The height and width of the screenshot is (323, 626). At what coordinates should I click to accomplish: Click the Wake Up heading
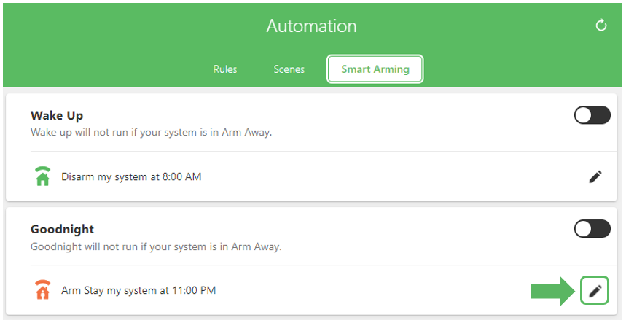tap(57, 115)
